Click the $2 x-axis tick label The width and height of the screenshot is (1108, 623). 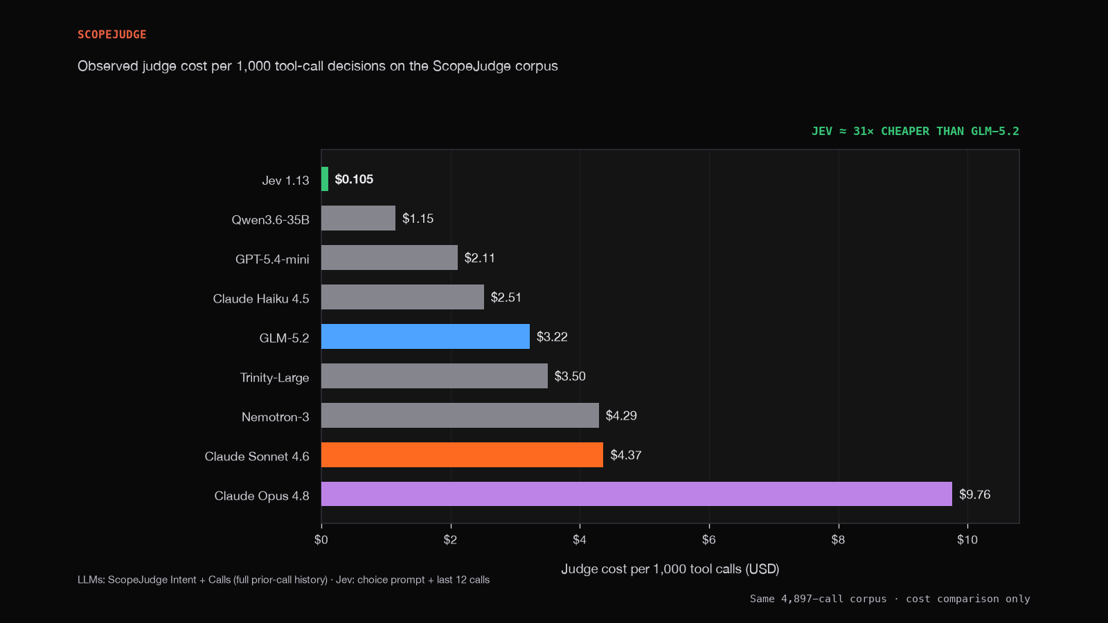coord(450,540)
